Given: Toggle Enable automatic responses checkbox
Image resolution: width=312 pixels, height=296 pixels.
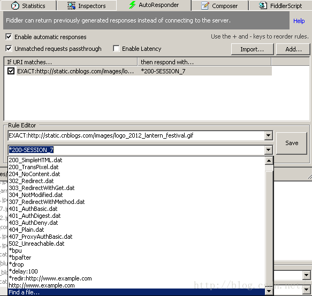Looking at the screenshot, I should click(9, 36).
